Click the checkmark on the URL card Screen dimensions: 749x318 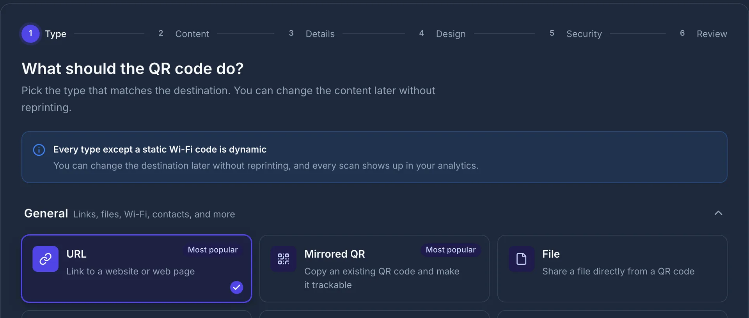click(x=236, y=287)
